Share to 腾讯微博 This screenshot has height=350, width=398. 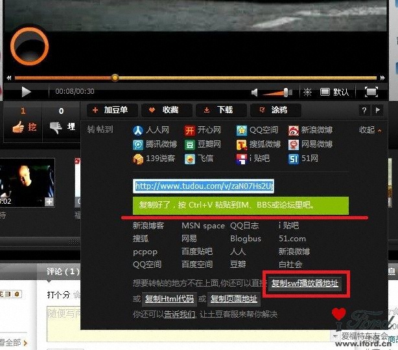tap(155, 144)
